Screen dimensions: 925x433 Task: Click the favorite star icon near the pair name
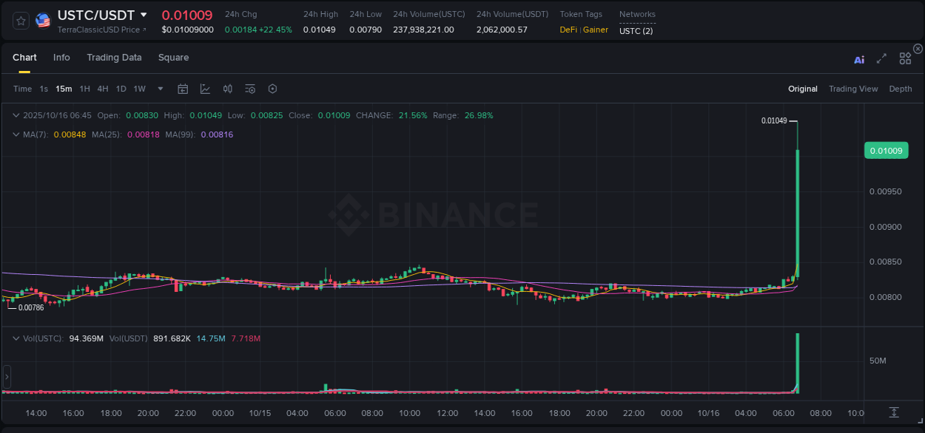pyautogui.click(x=20, y=20)
